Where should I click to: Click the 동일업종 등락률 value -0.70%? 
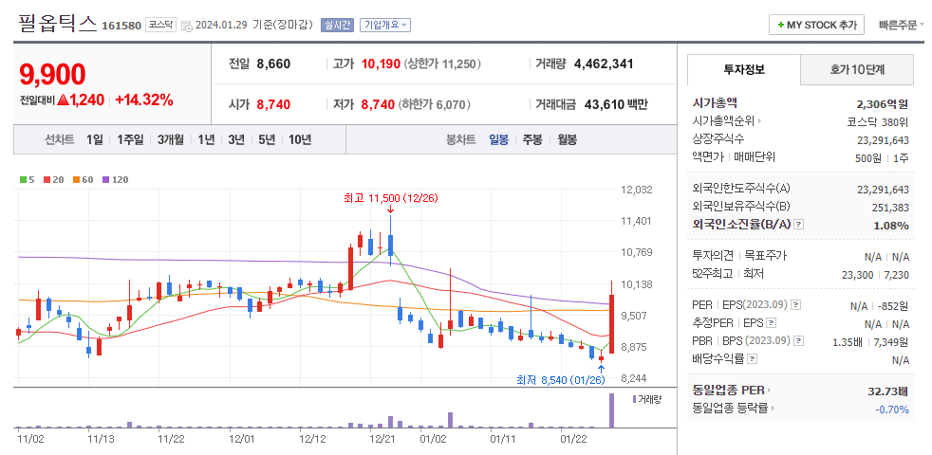(891, 409)
